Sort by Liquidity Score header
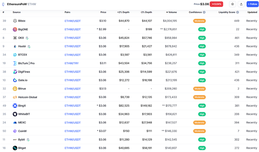Viewport: 259px width, 152px height. click(227, 12)
